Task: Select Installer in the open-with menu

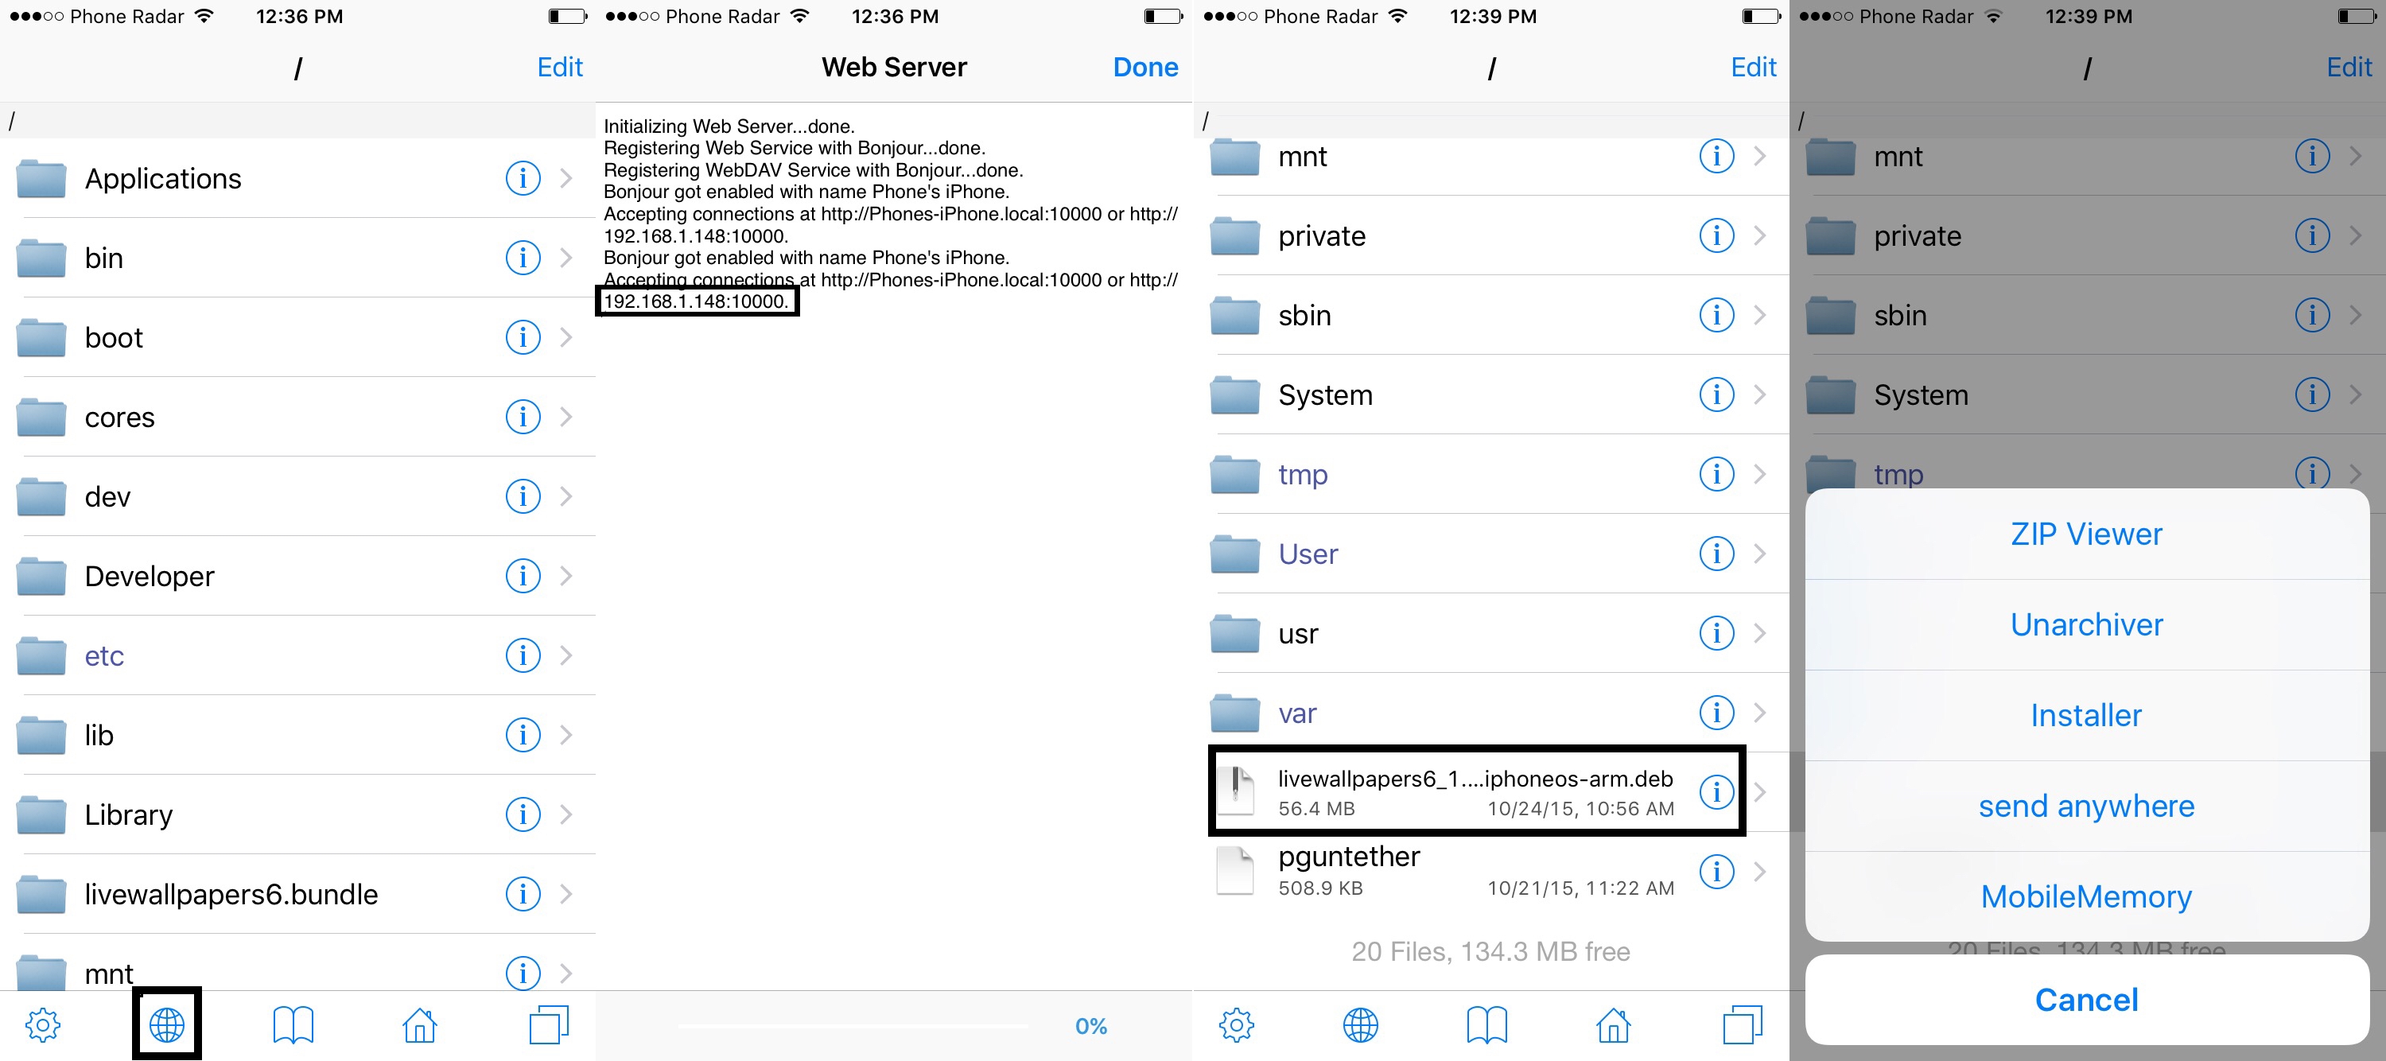Action: [2086, 715]
